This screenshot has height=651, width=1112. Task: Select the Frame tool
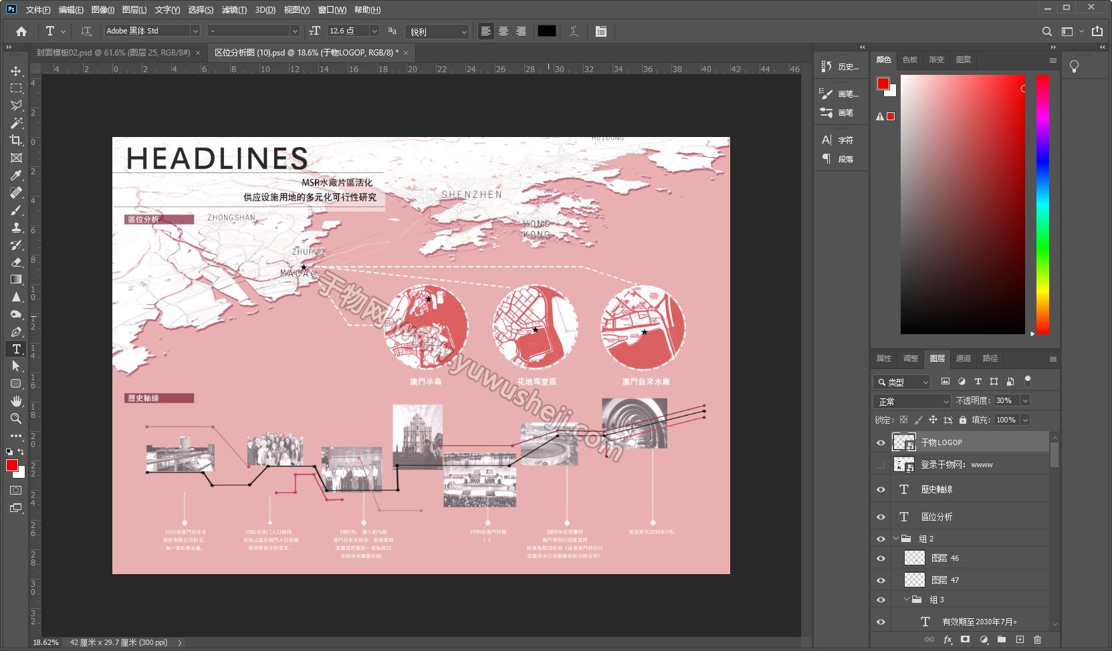pos(16,158)
